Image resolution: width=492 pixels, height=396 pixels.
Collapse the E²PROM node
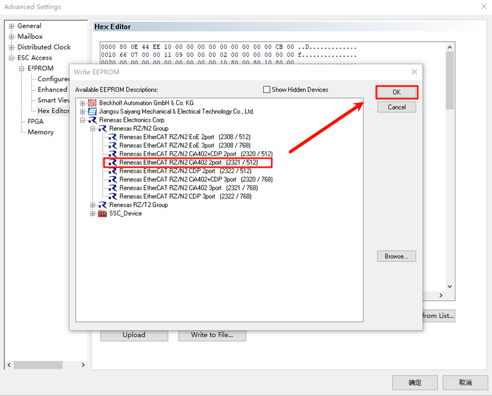click(x=21, y=69)
